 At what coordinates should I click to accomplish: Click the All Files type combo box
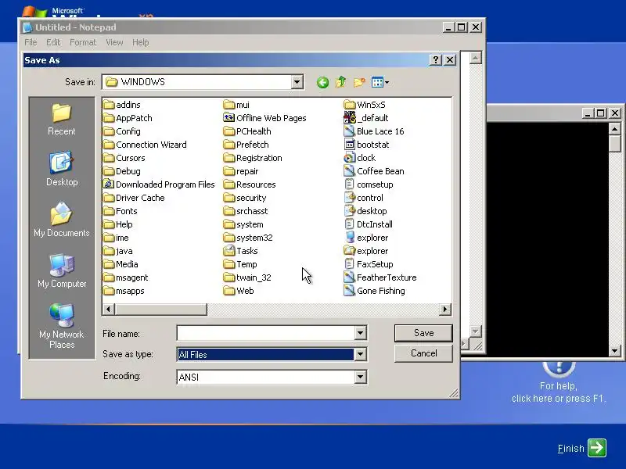click(x=272, y=354)
